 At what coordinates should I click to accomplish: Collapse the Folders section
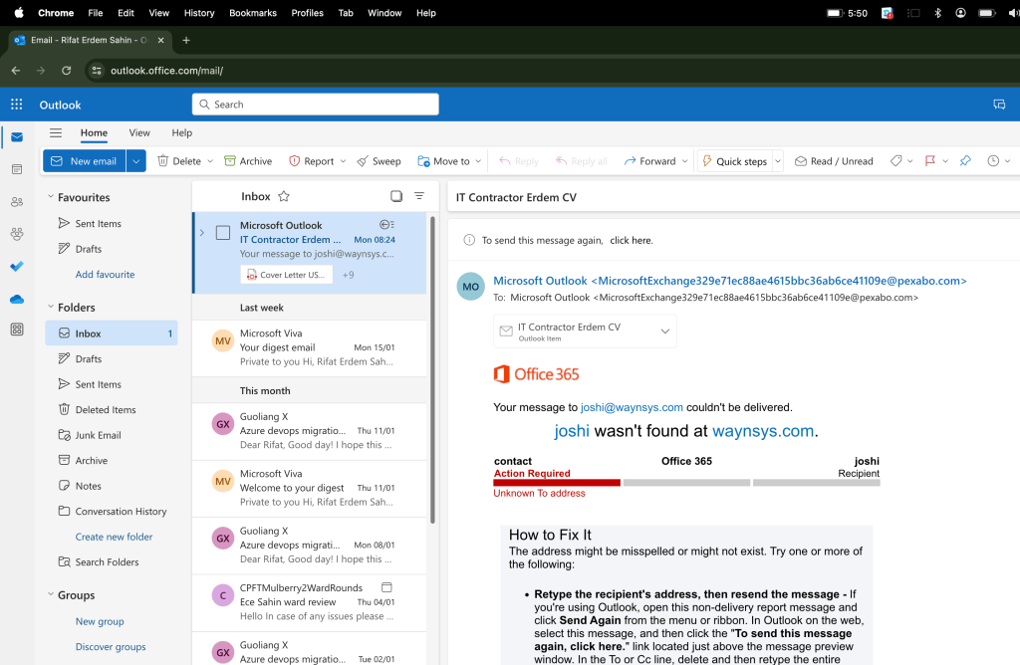tap(51, 307)
